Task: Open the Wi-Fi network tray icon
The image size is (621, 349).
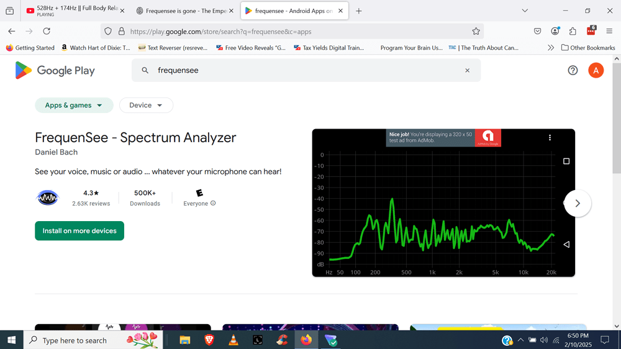Action: tap(556, 340)
